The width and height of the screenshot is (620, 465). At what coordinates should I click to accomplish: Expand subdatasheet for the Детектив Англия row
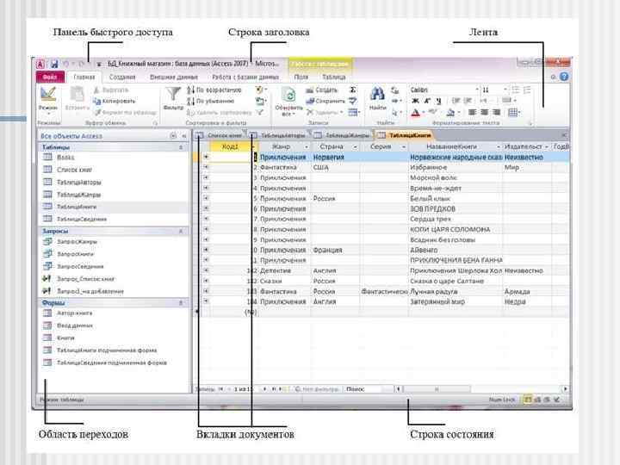tap(206, 270)
